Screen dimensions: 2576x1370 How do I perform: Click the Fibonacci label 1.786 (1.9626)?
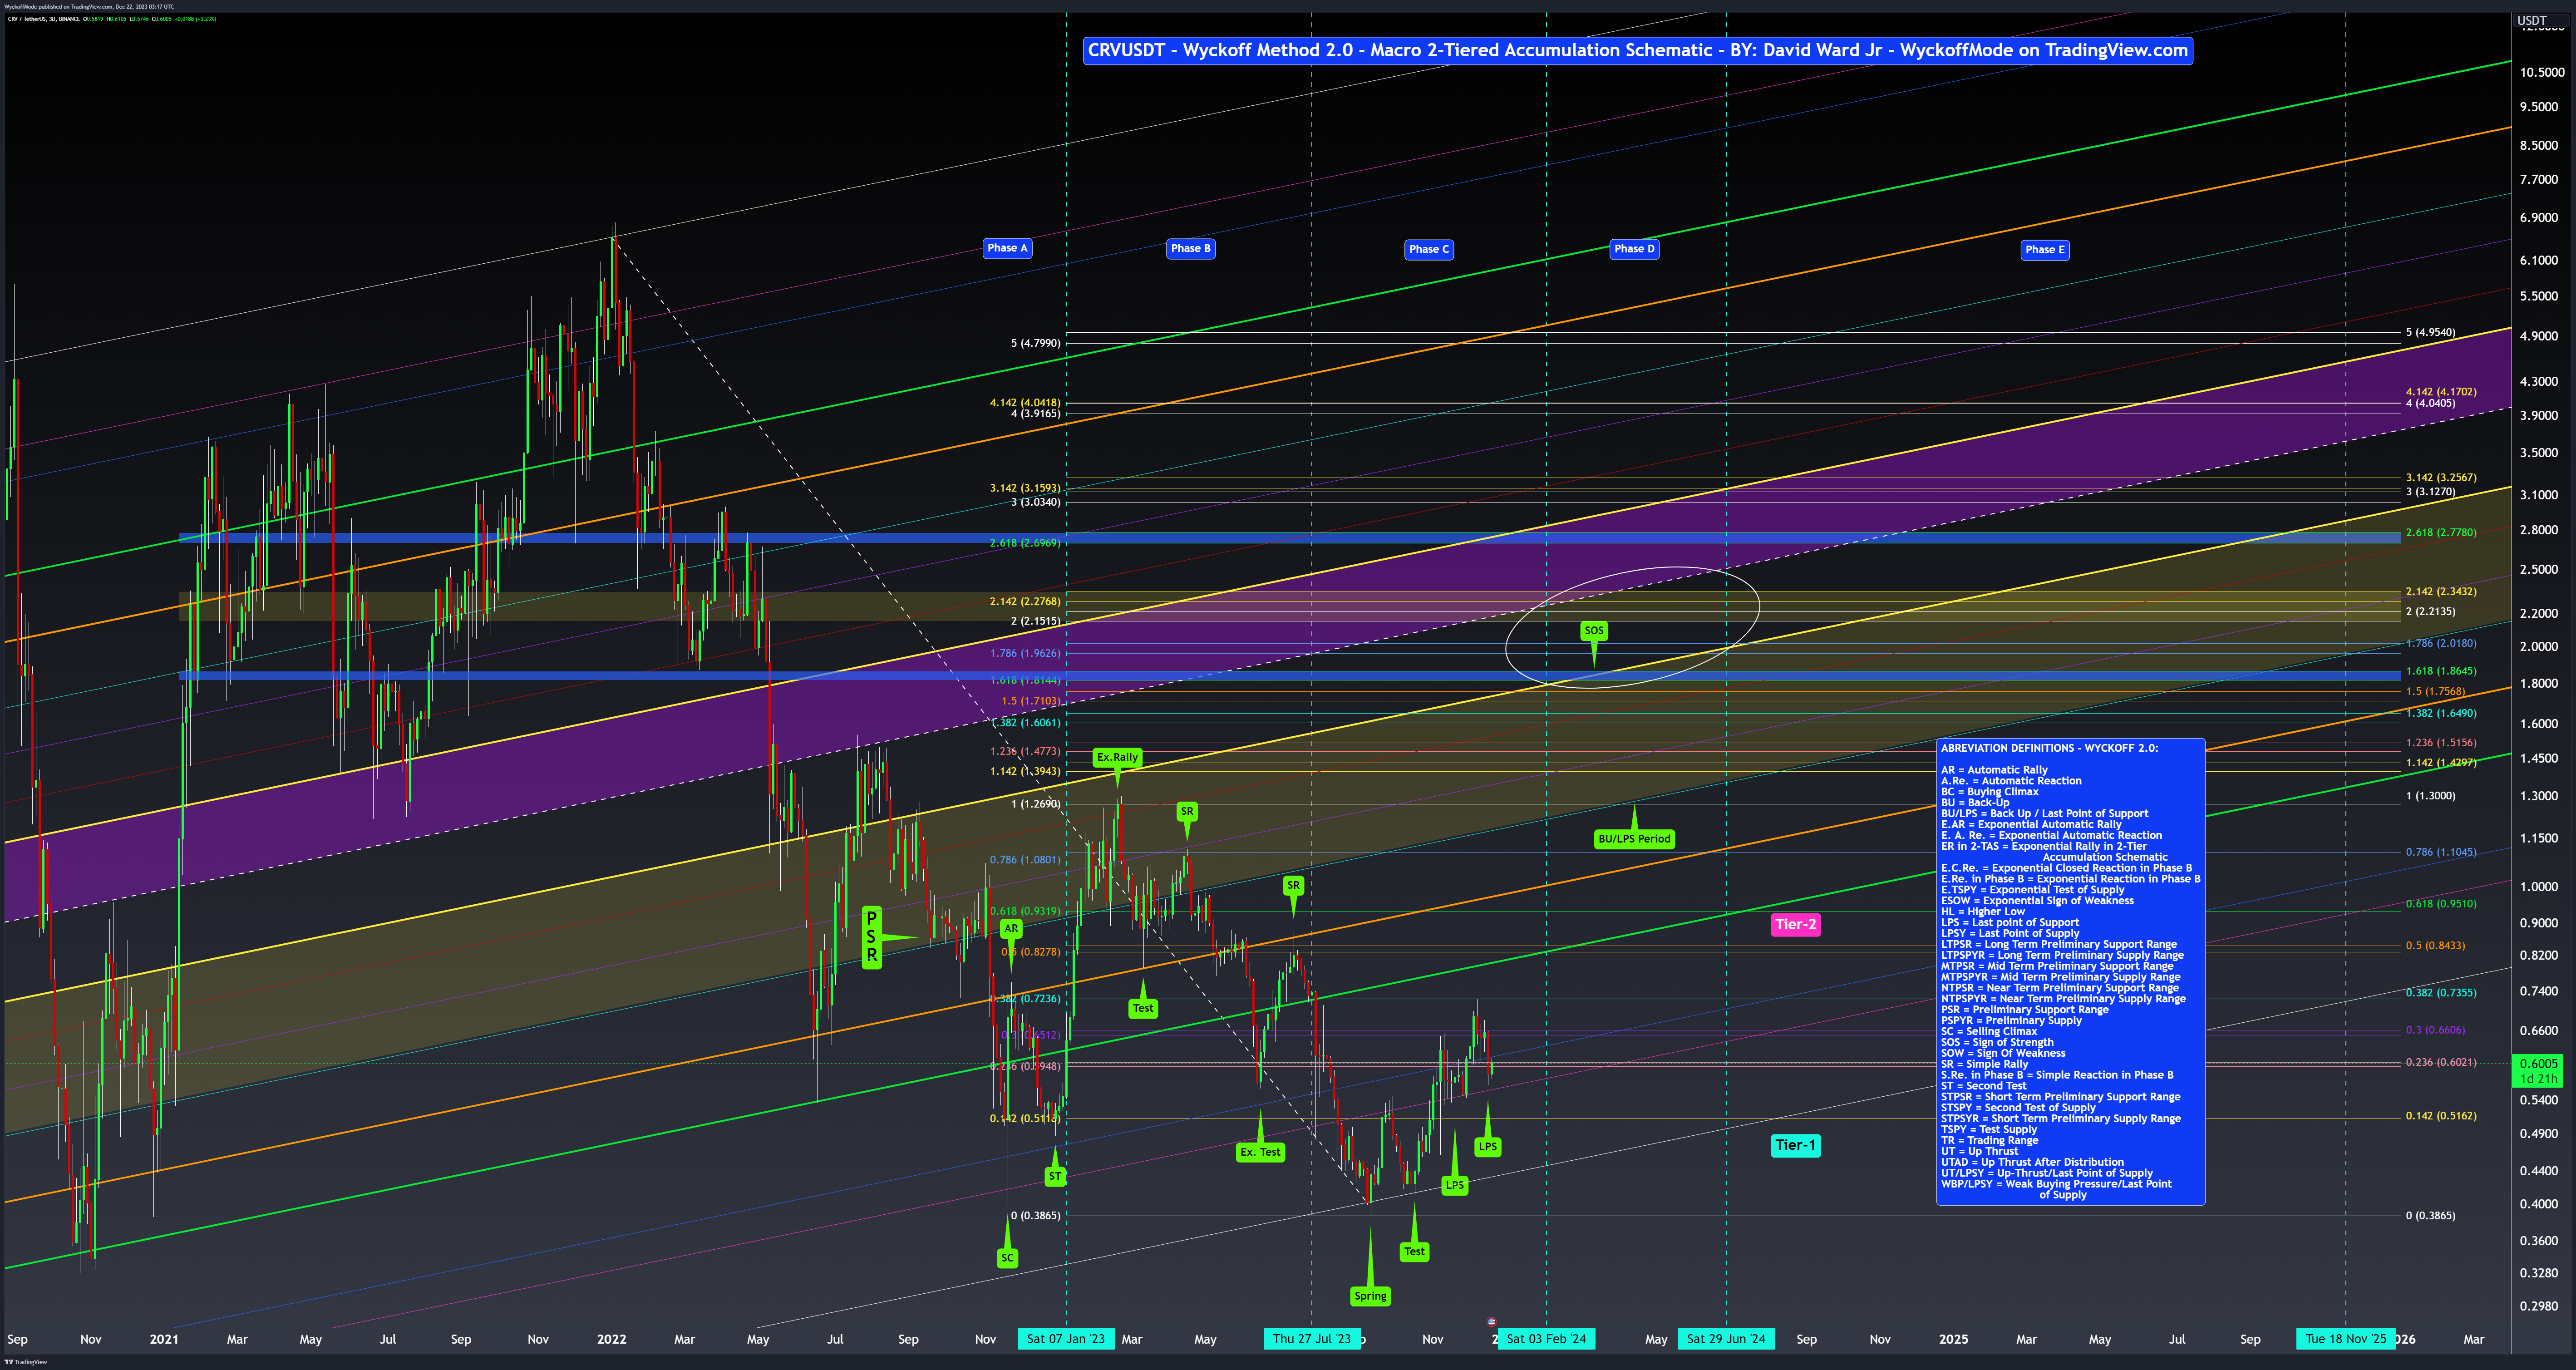(x=1025, y=653)
